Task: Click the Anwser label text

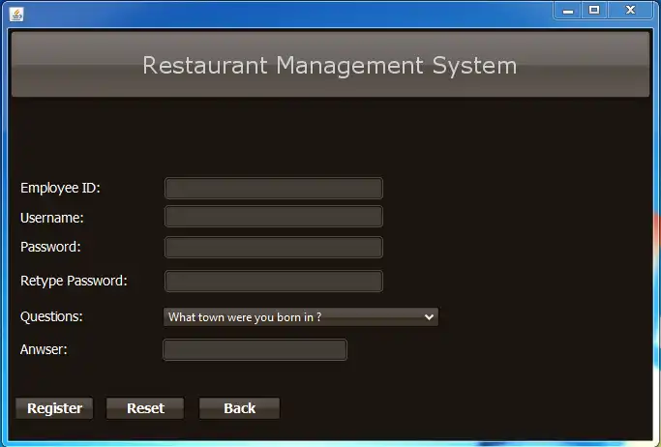Action: click(44, 349)
